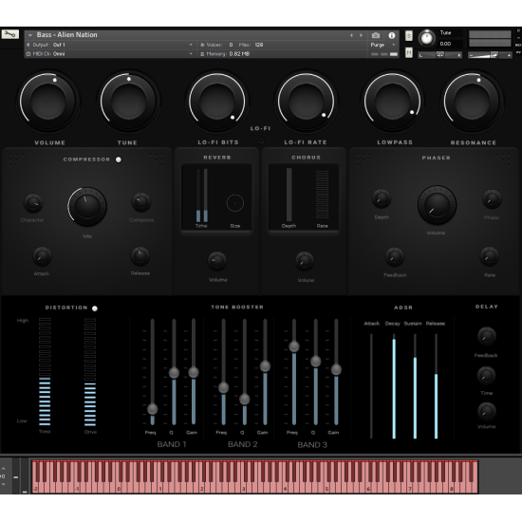Click the Chorus Depth bar
This screenshot has width=522, height=522.
289,195
